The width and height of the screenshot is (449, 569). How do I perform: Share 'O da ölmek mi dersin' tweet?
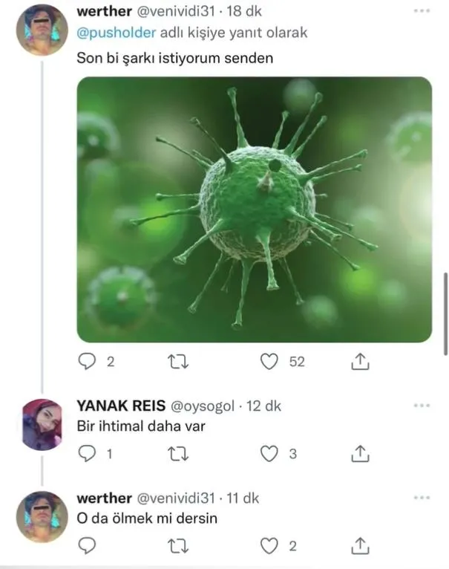359,546
